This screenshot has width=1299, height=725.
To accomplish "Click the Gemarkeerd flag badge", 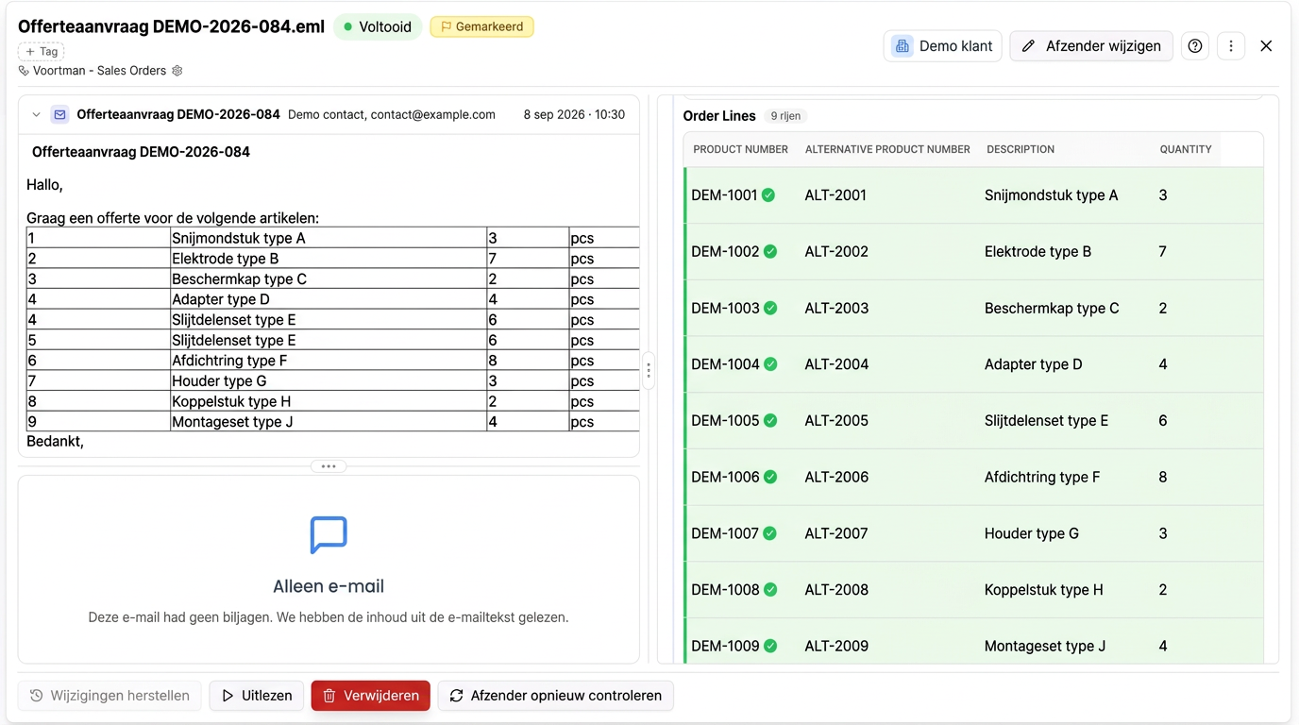I will [481, 27].
